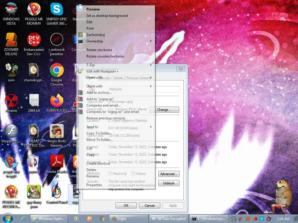Open the WINDOWS VISTA desktop icon
This screenshot has width=298, height=223.
point(11,14)
